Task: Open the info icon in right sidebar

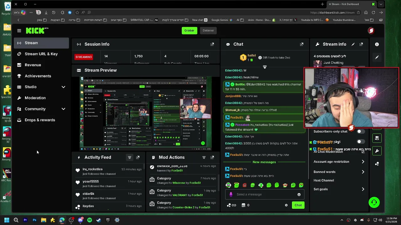Action: 377,44
